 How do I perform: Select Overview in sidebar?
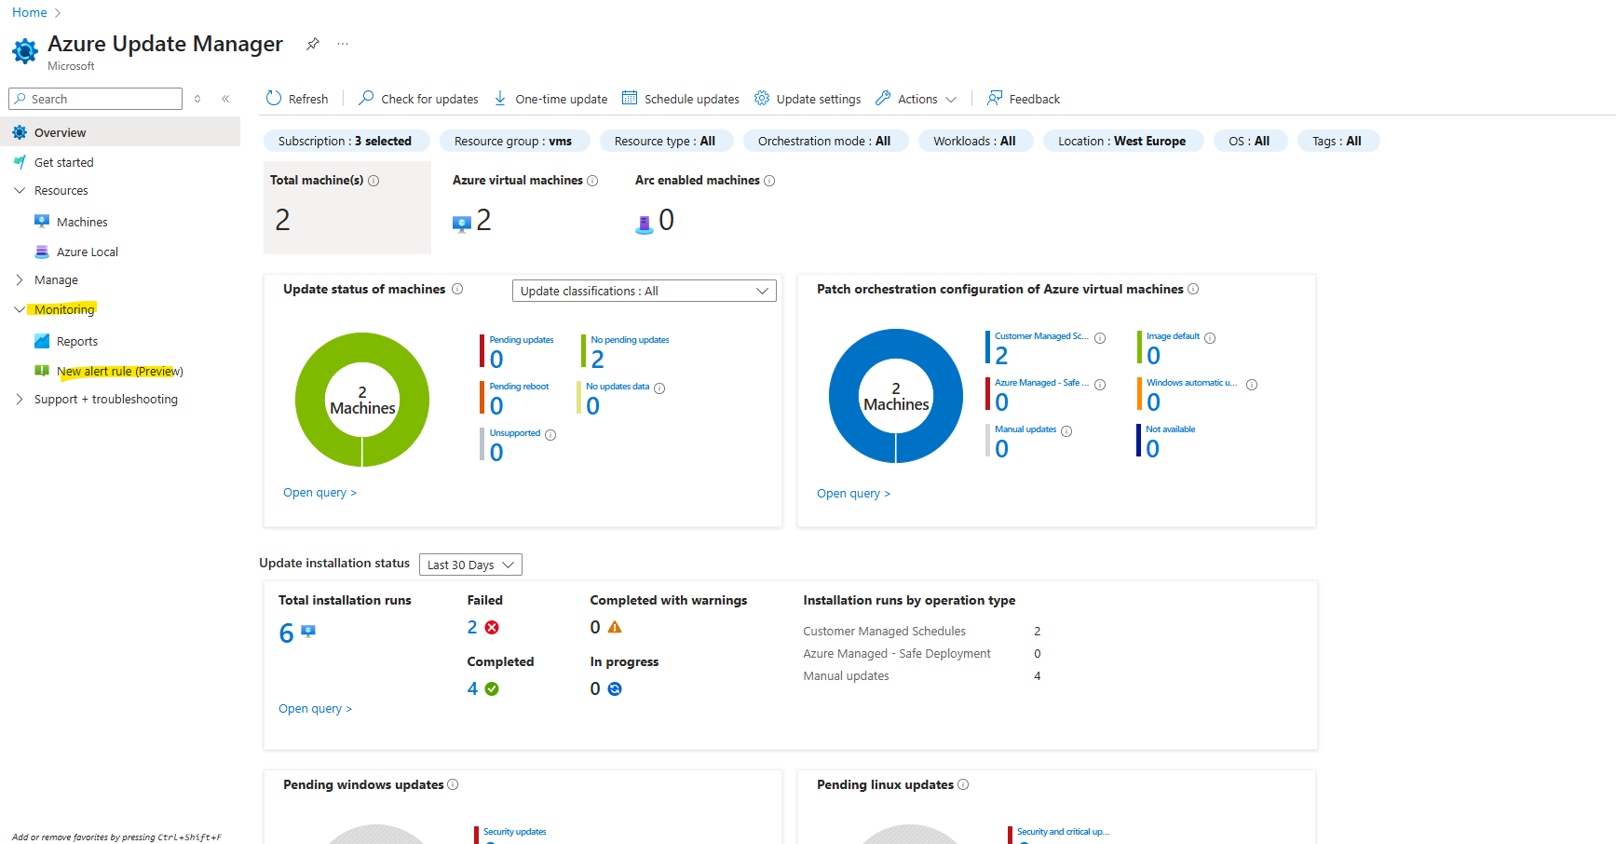[x=120, y=132]
